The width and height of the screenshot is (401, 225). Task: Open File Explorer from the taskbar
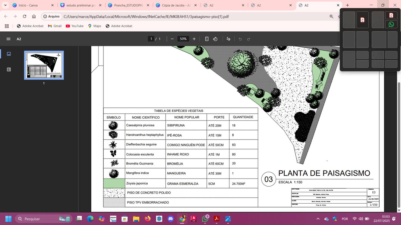click(x=136, y=219)
